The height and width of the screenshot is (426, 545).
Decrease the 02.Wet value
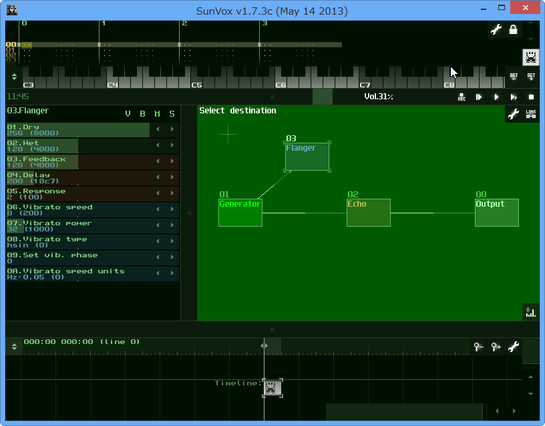(158, 145)
